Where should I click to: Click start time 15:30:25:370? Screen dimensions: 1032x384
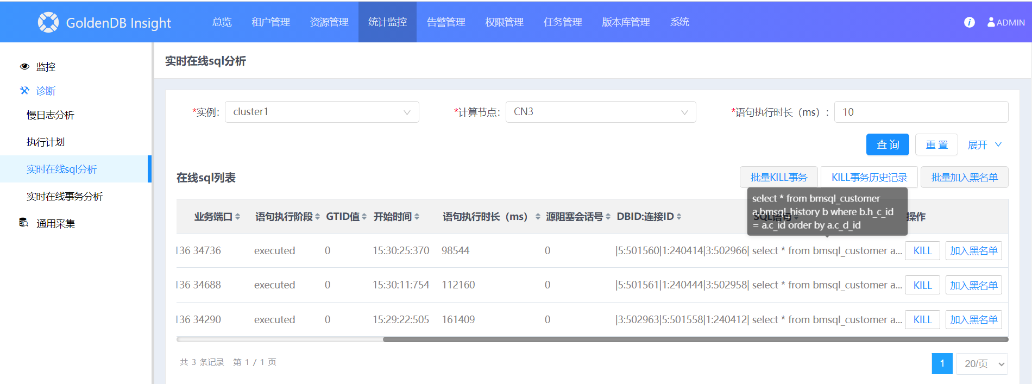[x=401, y=250]
